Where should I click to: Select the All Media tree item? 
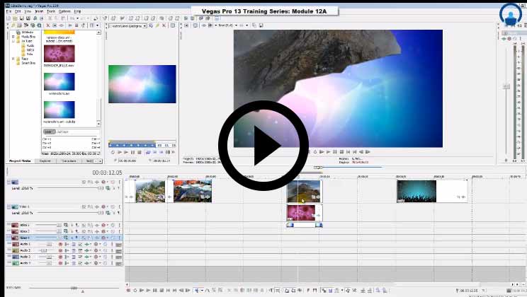click(x=27, y=33)
